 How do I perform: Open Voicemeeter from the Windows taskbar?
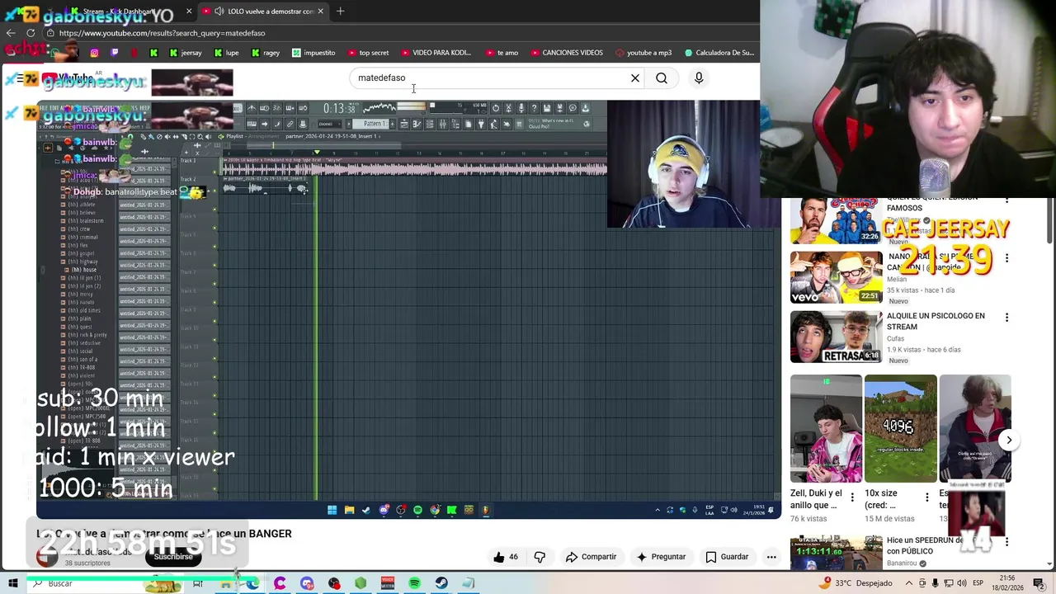(x=388, y=583)
